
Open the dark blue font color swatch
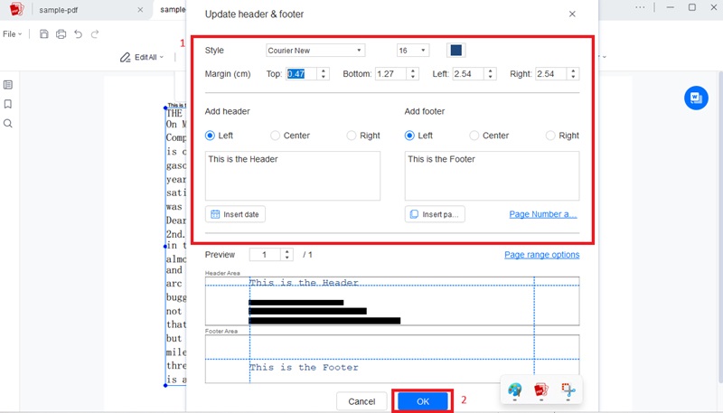tap(456, 51)
